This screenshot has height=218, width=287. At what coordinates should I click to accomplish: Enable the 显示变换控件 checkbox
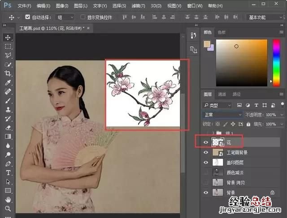tap(83, 17)
